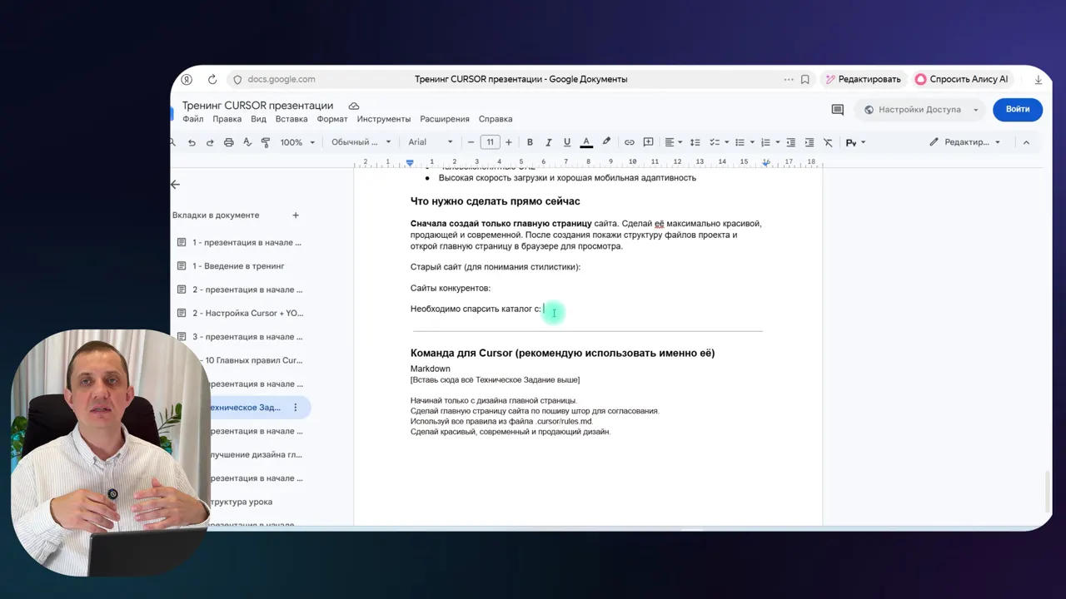Open the 'Редактир...' editing mode dropdown
This screenshot has height=599, width=1066.
coord(965,142)
